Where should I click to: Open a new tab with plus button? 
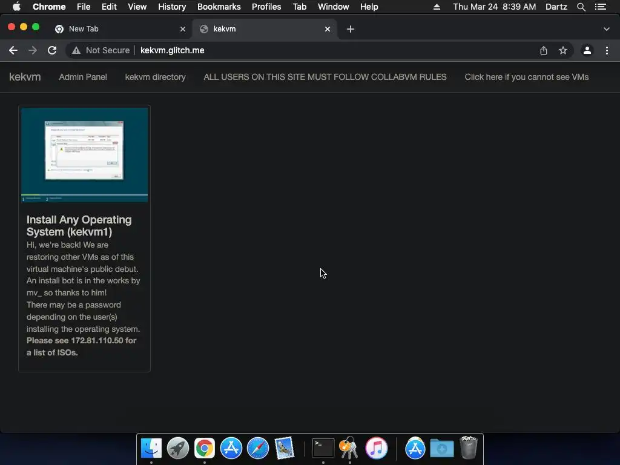coord(351,29)
